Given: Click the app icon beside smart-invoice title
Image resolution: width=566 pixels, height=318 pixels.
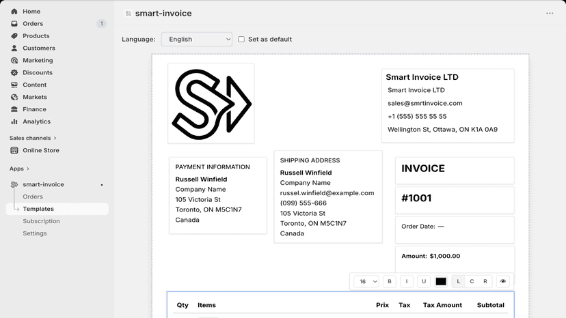Looking at the screenshot, I should 128,14.
